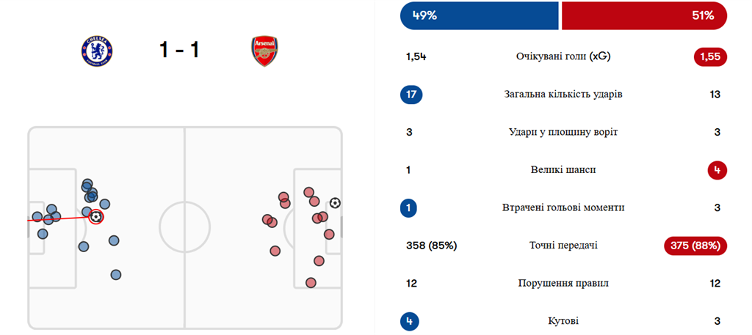Click Chelsea's blue 4 corners badge
Viewport: 752px width, 335px height.
coord(409,321)
